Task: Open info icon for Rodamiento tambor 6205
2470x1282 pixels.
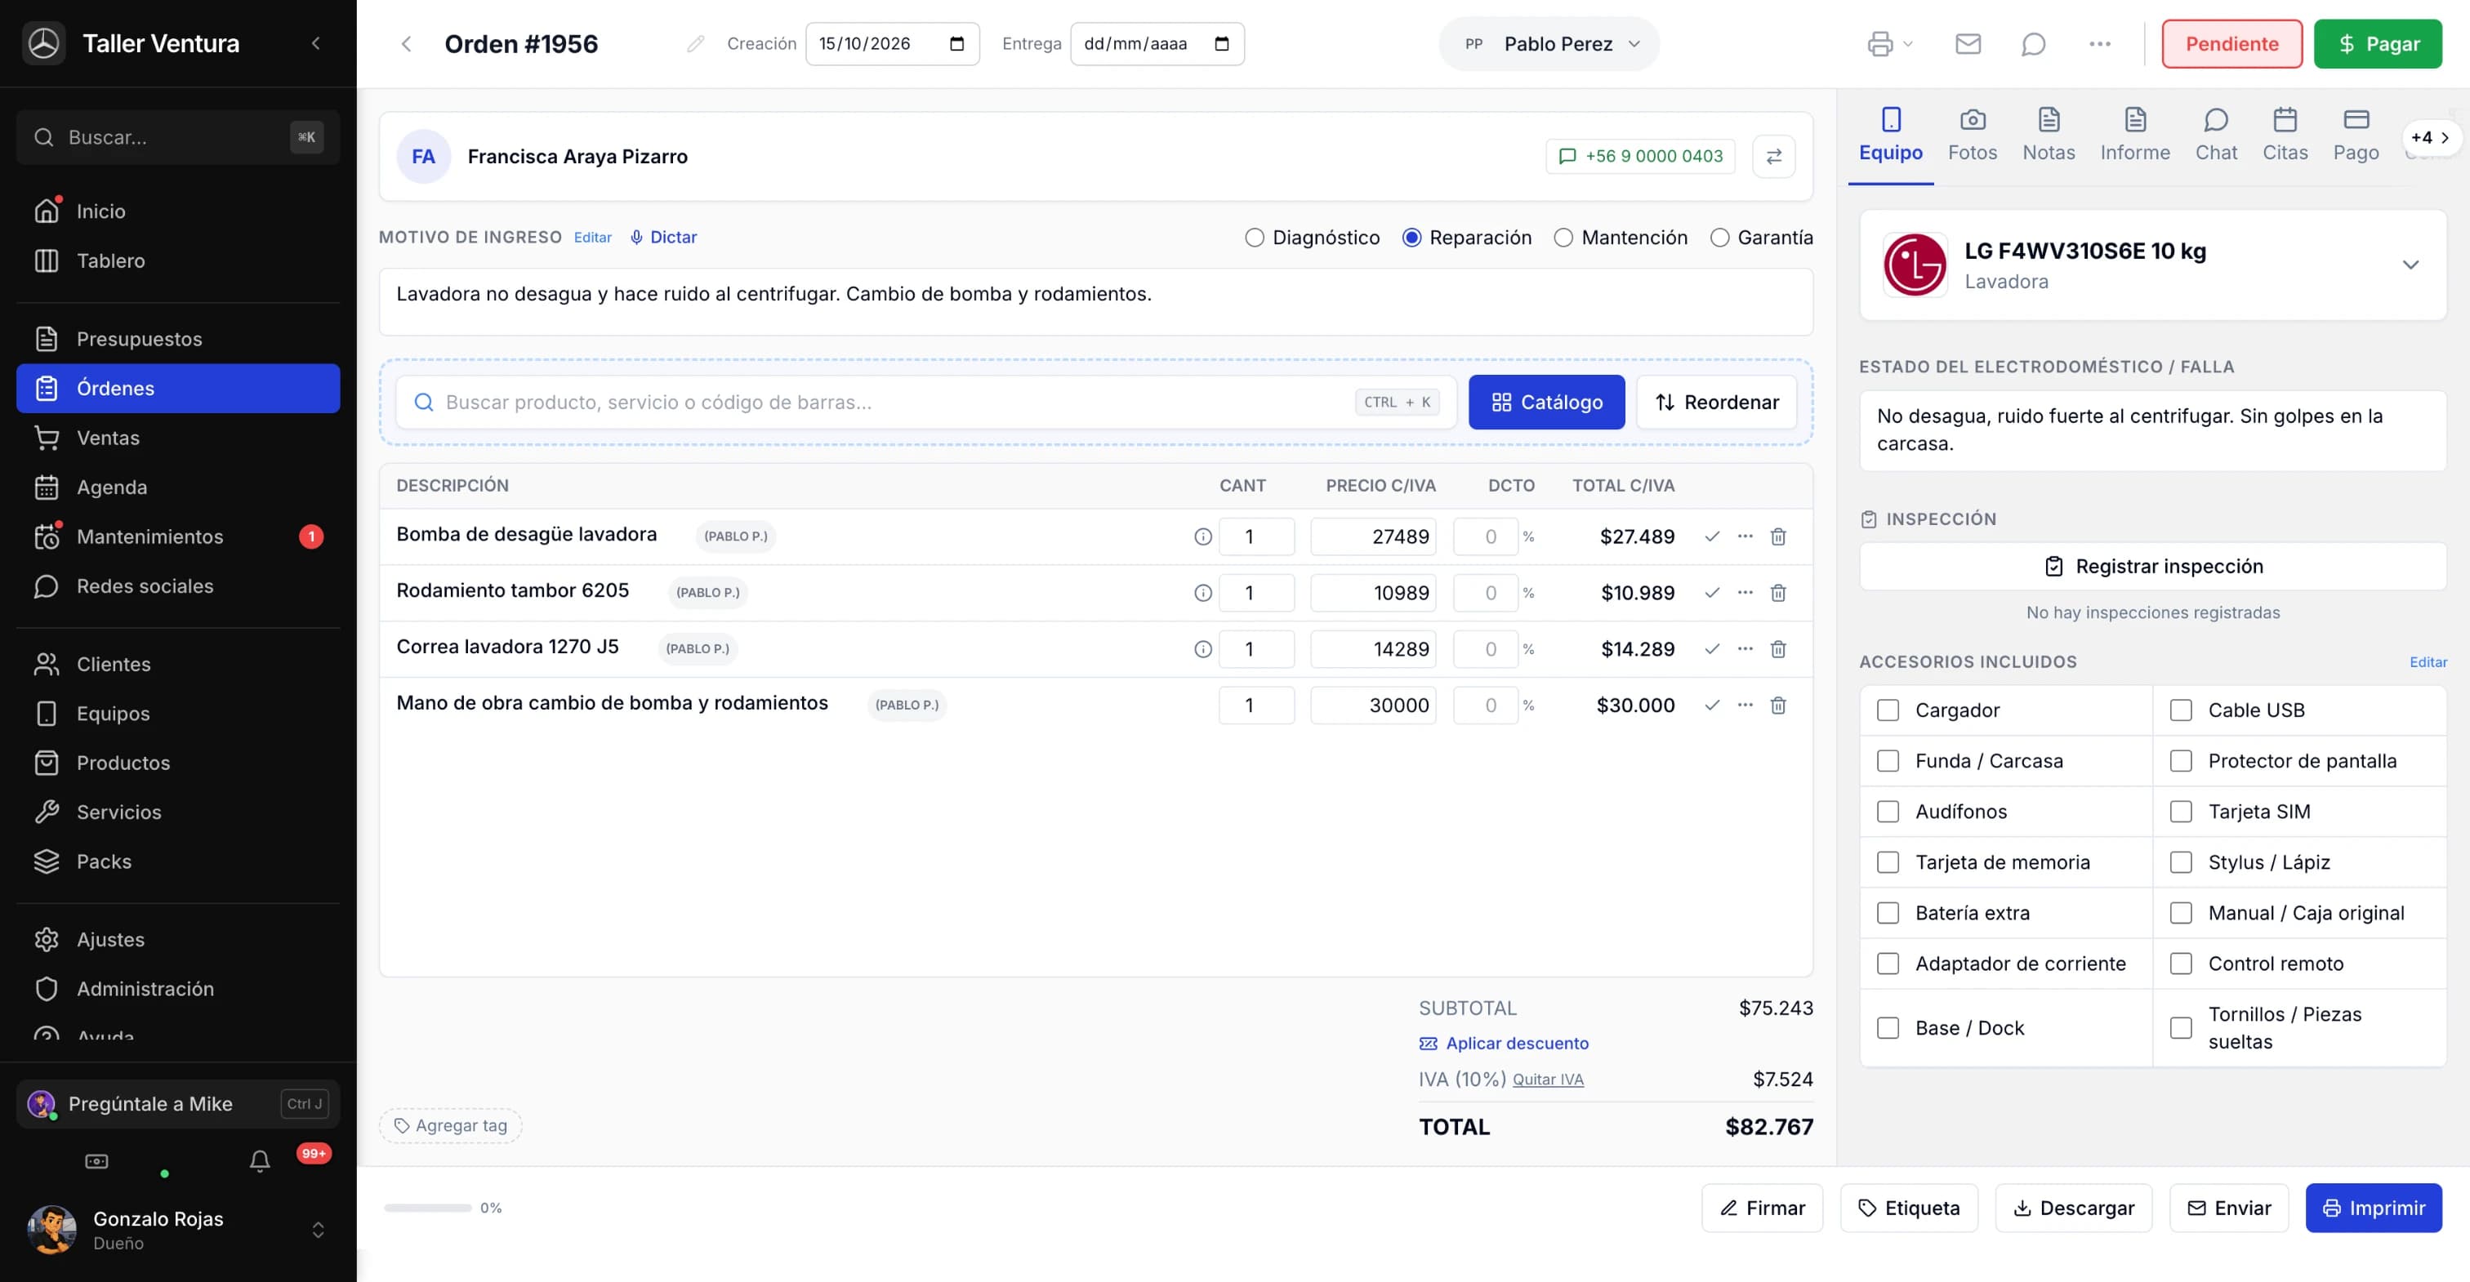Action: tap(1202, 593)
